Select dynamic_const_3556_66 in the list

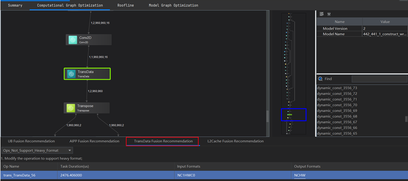pos(337,128)
